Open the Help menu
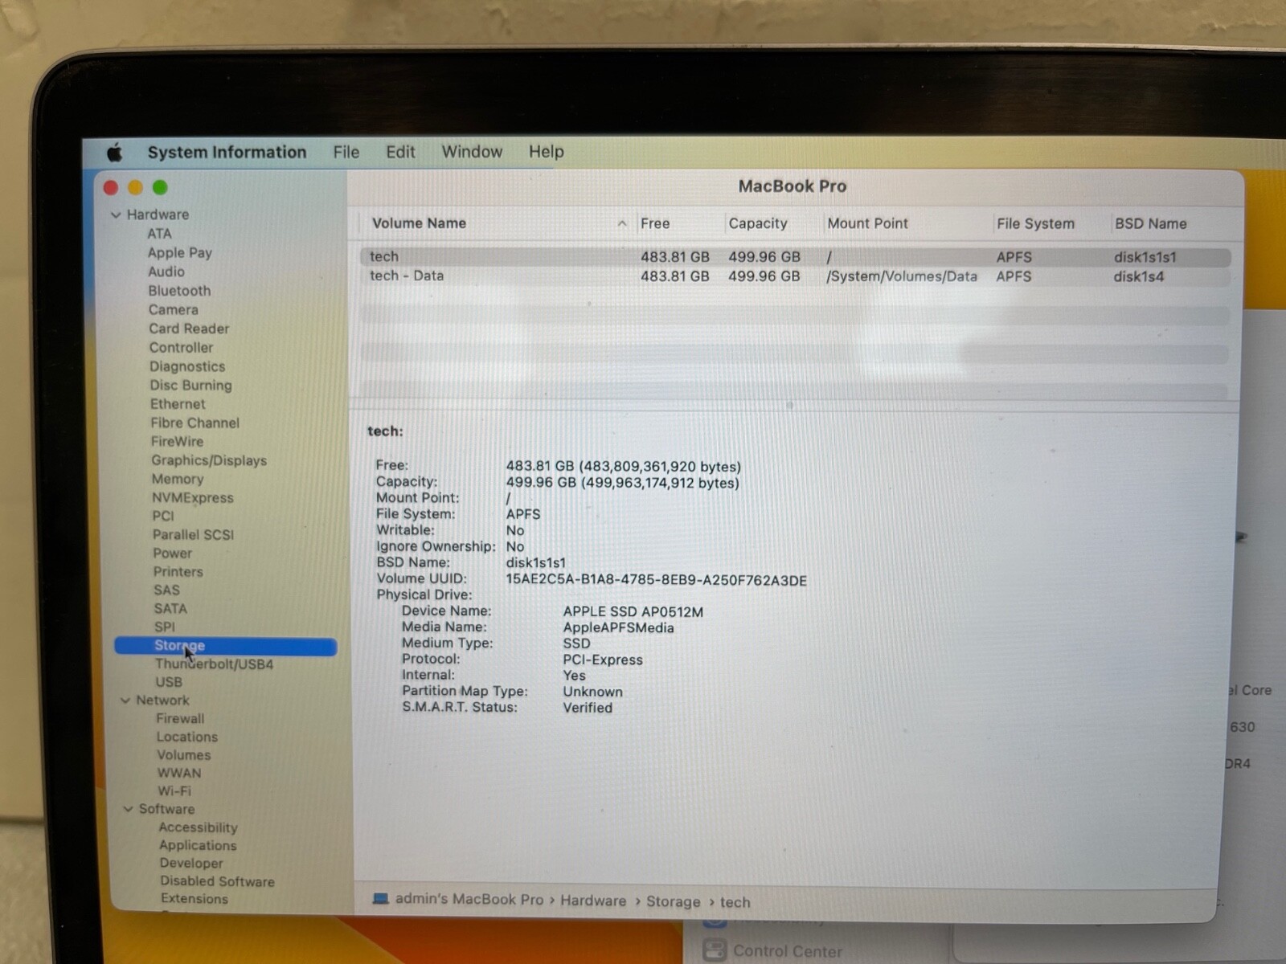The height and width of the screenshot is (964, 1286). point(547,152)
